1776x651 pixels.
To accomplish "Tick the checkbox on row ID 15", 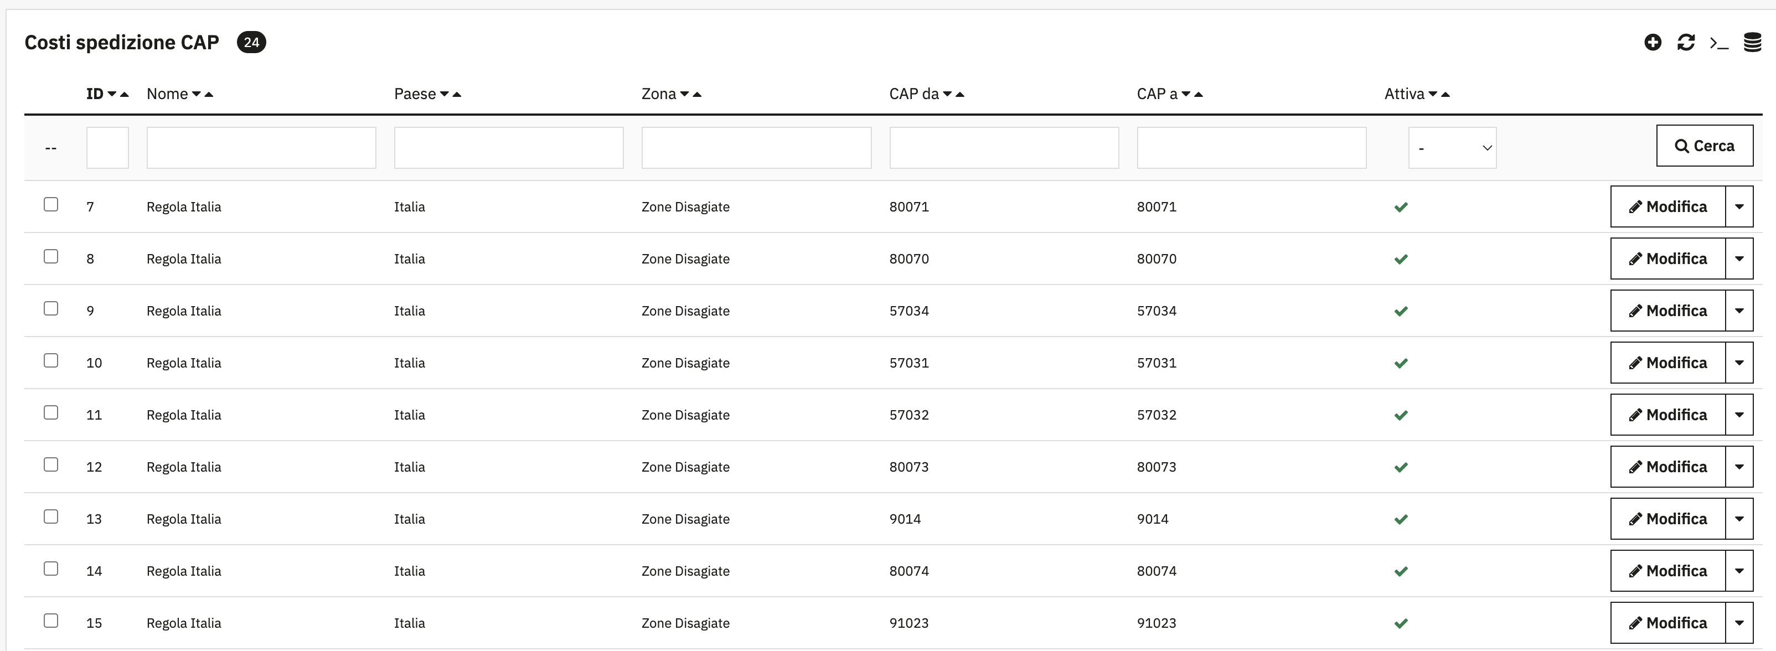I will [51, 620].
